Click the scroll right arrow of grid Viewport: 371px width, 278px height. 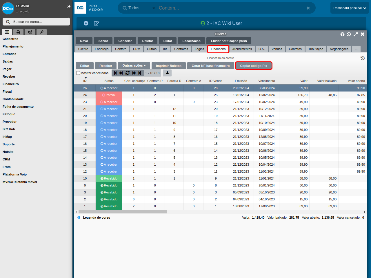365,212
